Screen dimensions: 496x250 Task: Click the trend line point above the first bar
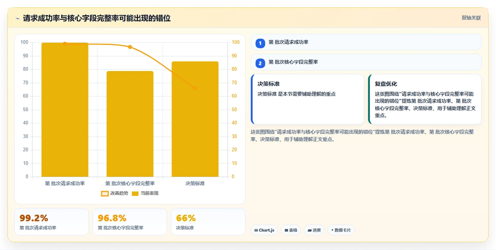pos(65,44)
